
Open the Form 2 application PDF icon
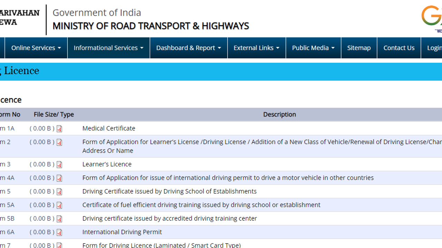(59, 142)
